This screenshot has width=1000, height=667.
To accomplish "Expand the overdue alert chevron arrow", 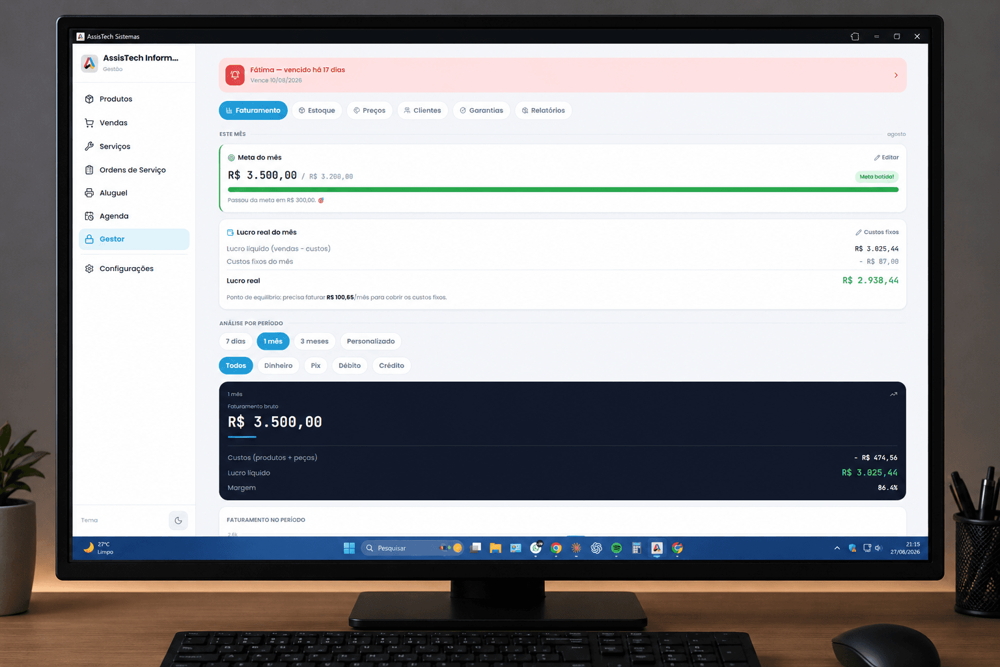I will pos(896,76).
